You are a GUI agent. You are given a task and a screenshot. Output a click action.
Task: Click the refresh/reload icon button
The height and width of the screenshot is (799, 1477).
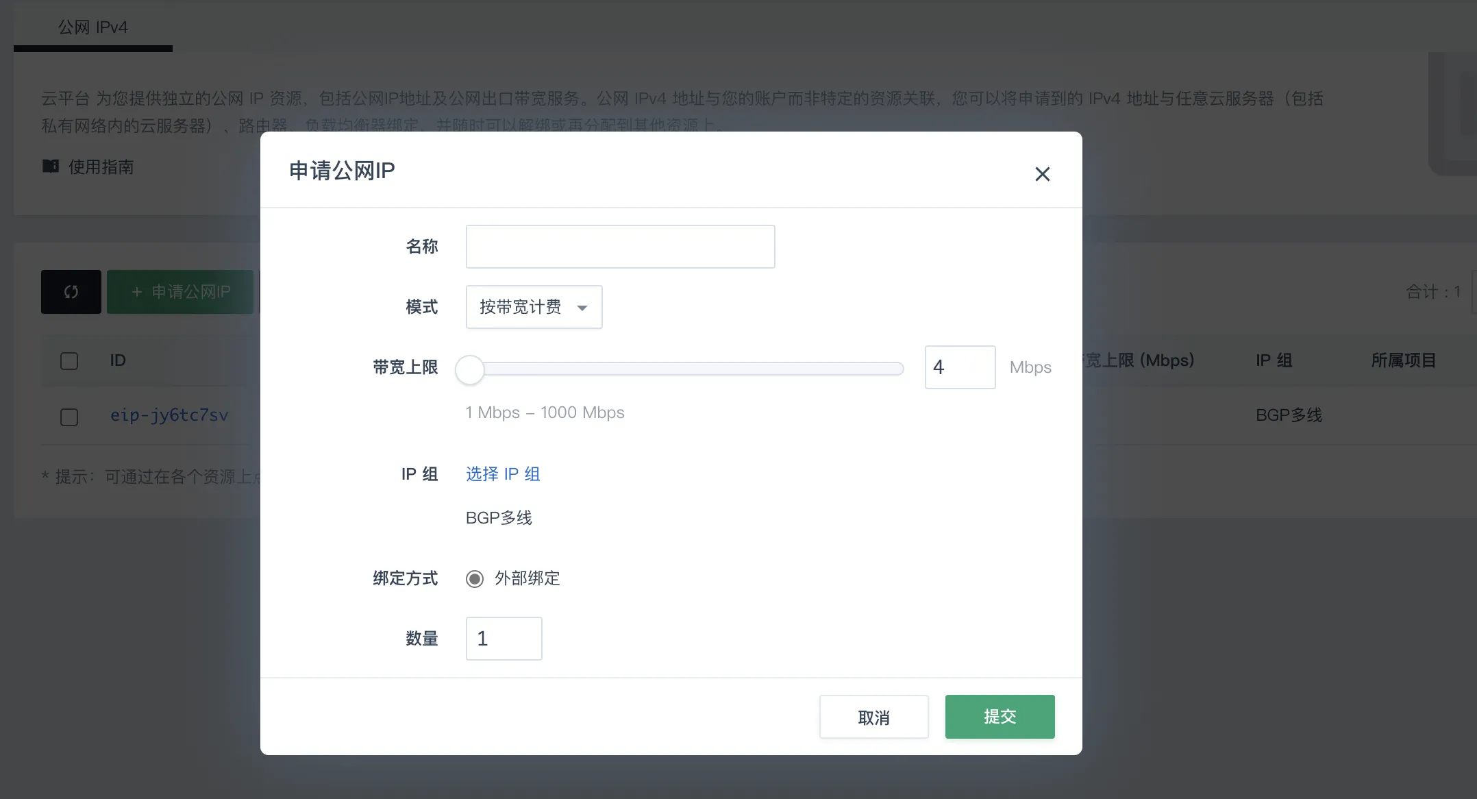click(71, 291)
